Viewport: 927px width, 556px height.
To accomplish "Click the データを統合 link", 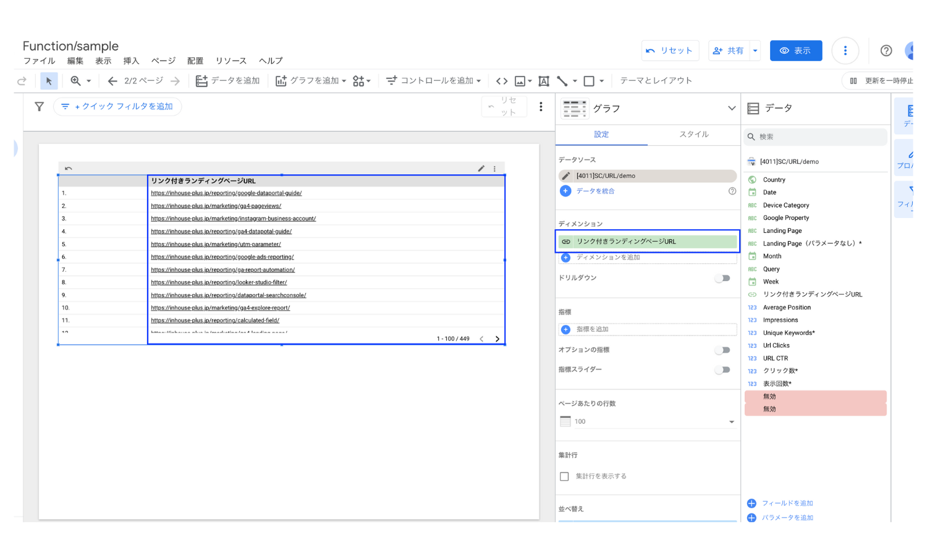I will click(x=588, y=192).
